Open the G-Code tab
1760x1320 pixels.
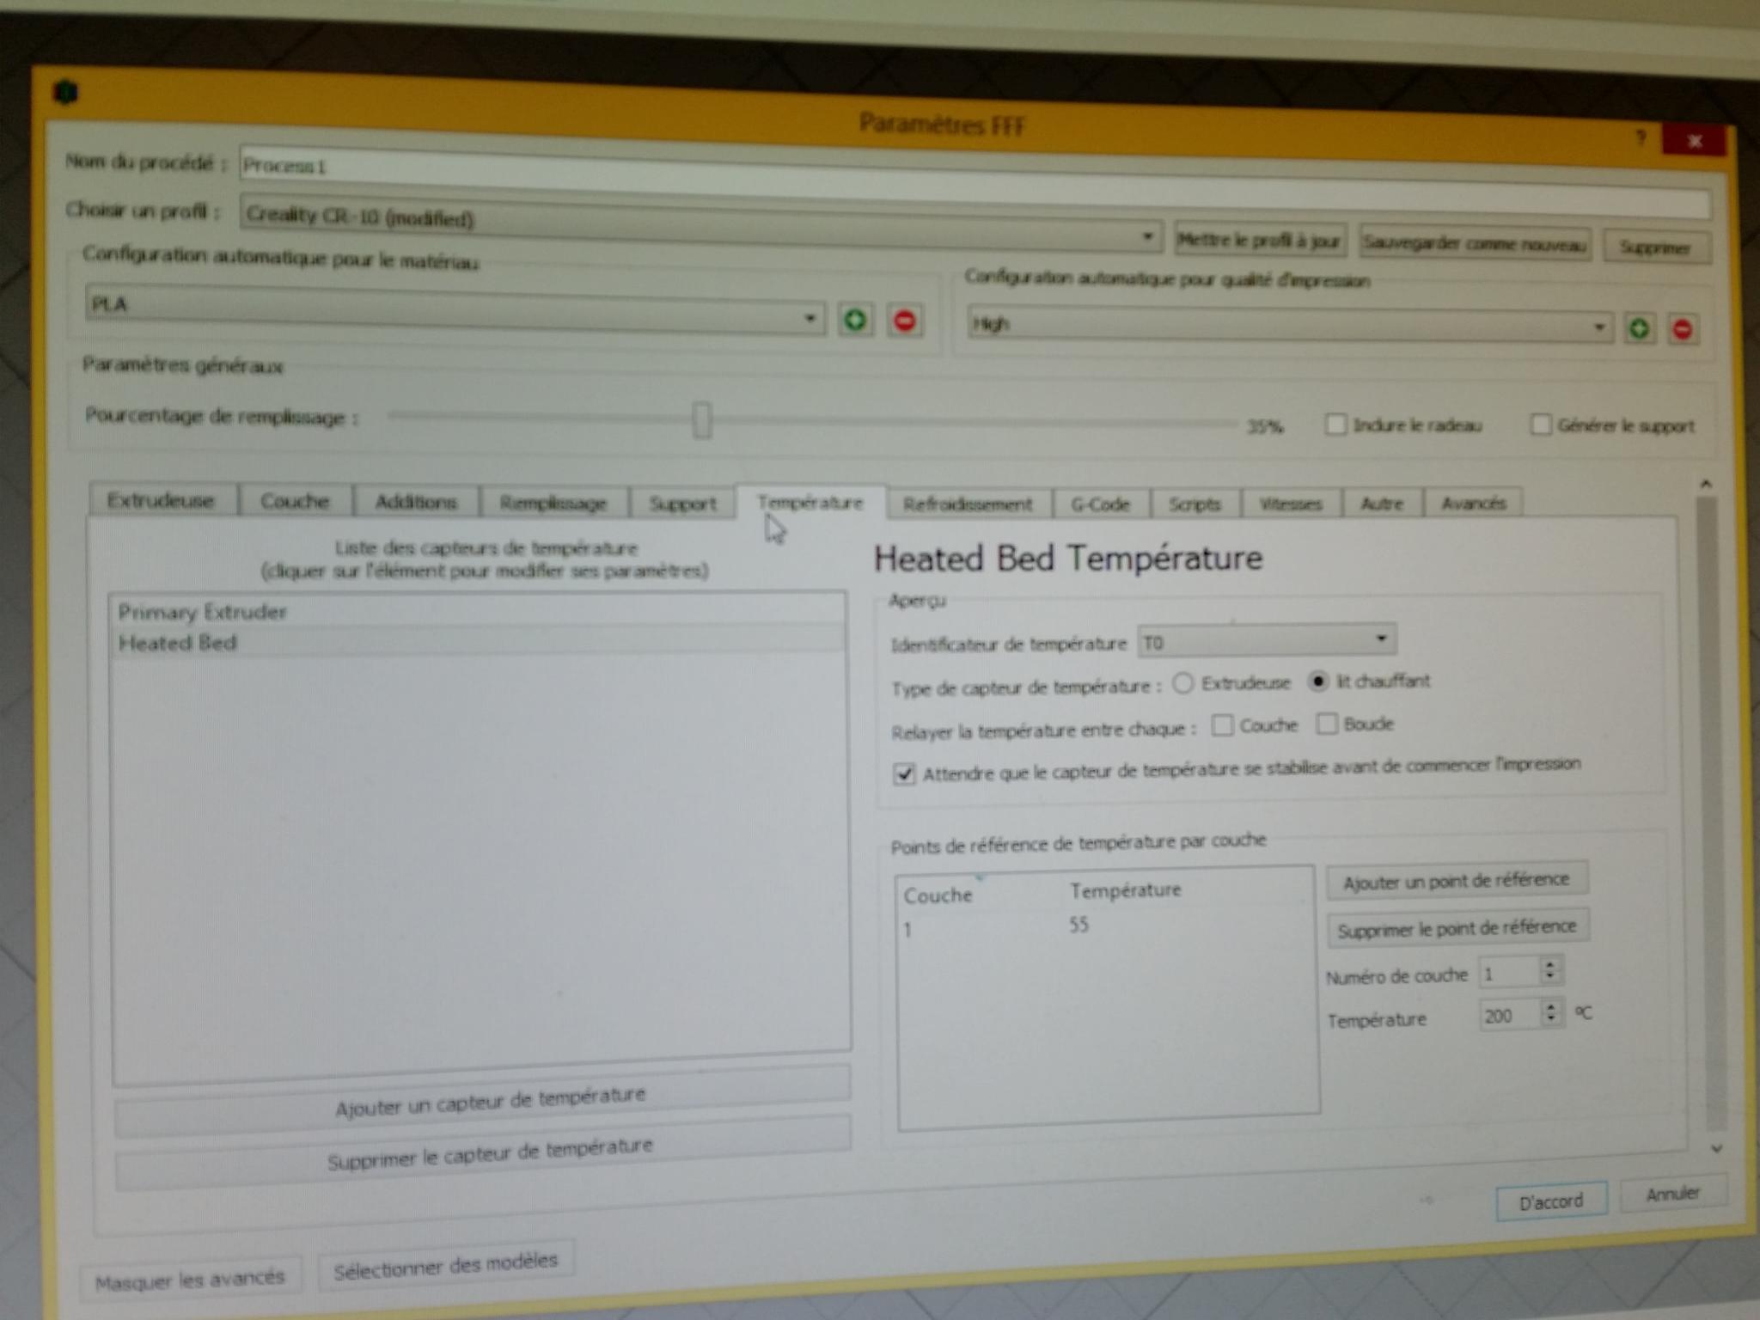pos(1099,504)
